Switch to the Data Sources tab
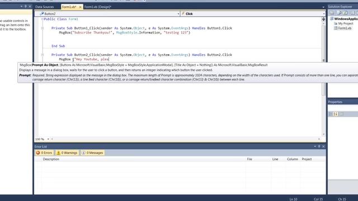The width and height of the screenshot is (358, 201). [45, 7]
